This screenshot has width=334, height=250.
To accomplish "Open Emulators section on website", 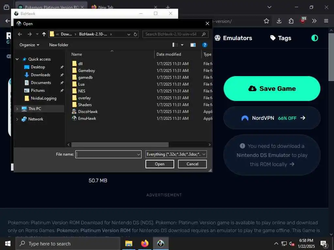I will [x=233, y=38].
